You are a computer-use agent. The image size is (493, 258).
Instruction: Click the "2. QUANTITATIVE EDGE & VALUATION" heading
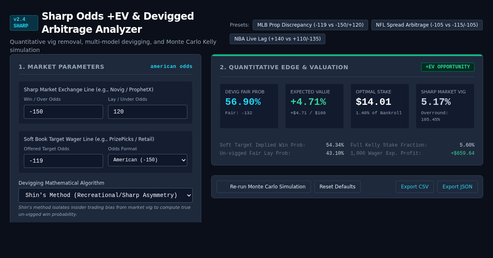pyautogui.click(x=284, y=67)
